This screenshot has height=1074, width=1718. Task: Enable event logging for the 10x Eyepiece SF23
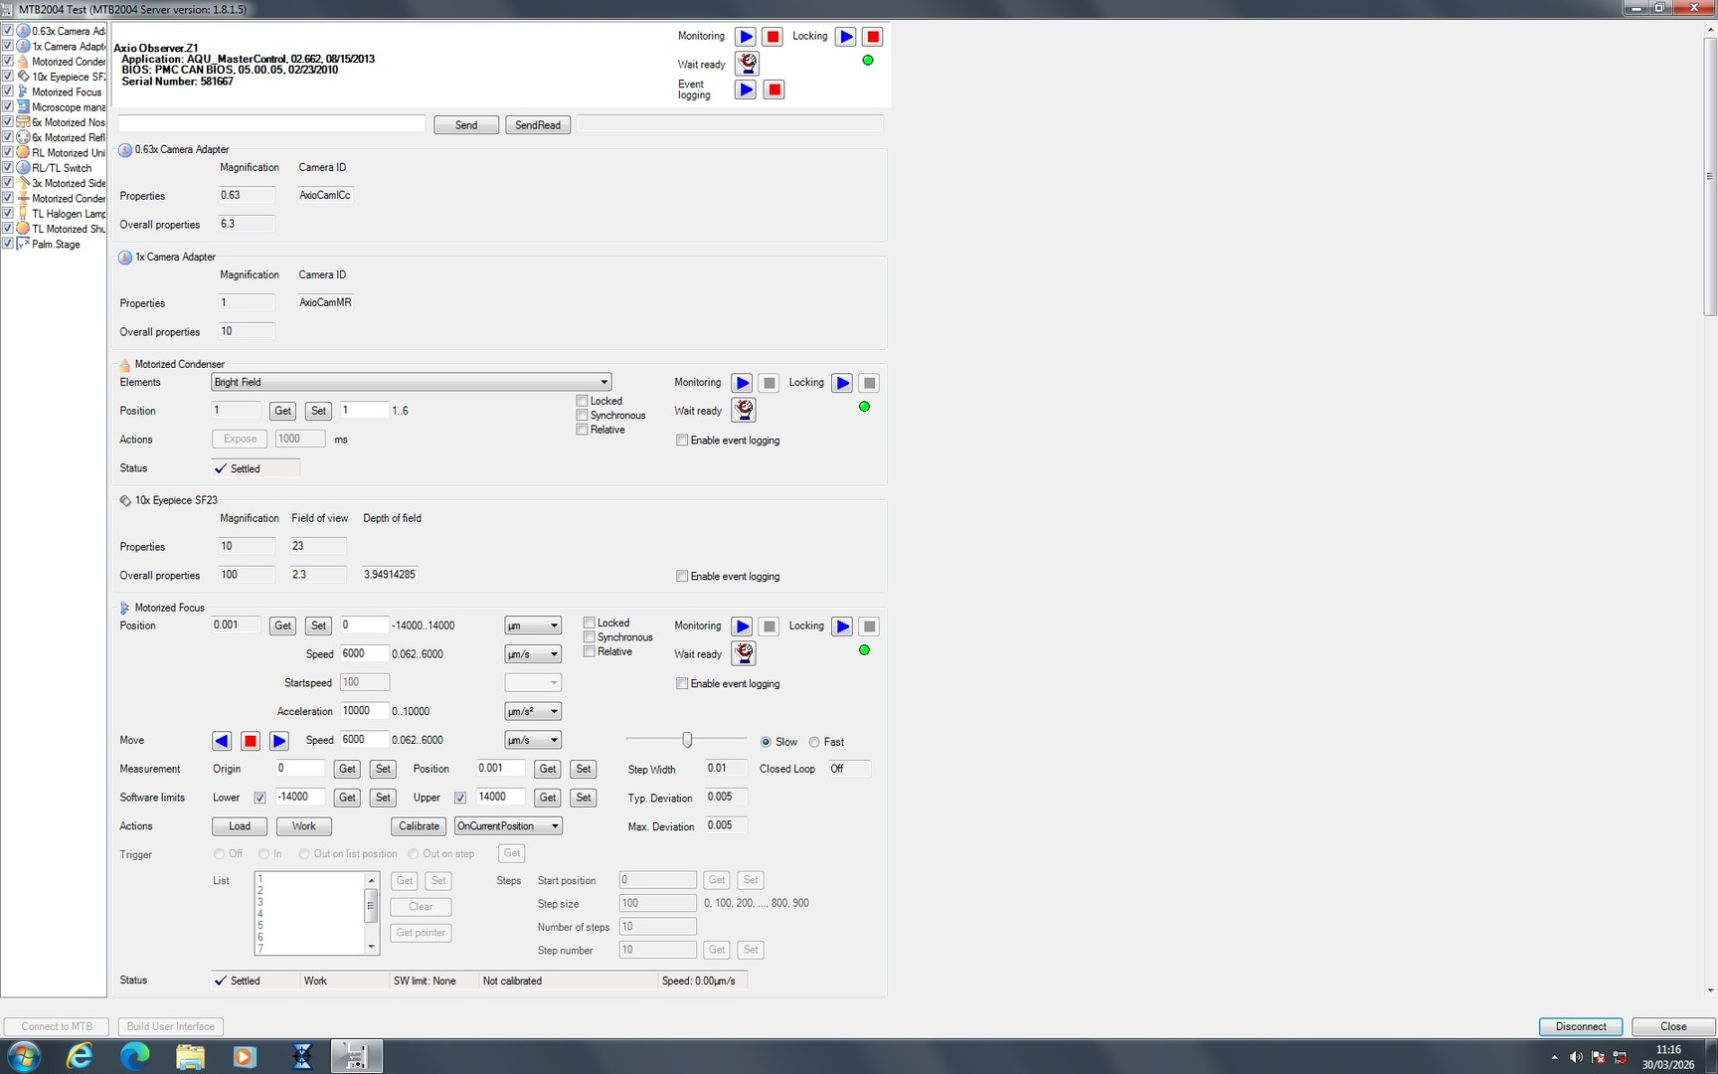682,576
